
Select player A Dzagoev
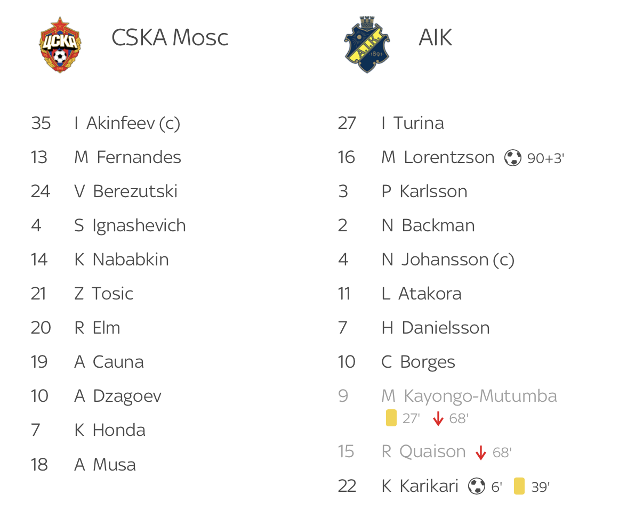tap(118, 396)
